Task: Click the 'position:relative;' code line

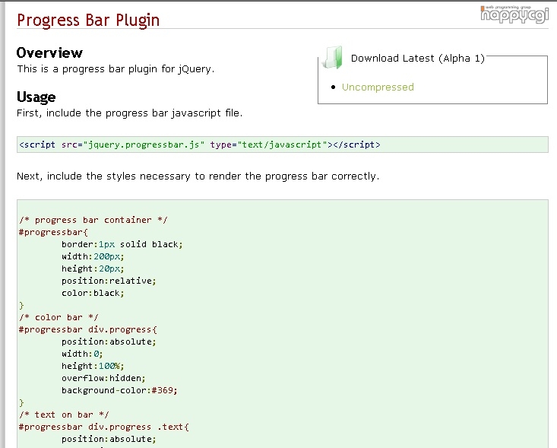Action: [x=109, y=281]
